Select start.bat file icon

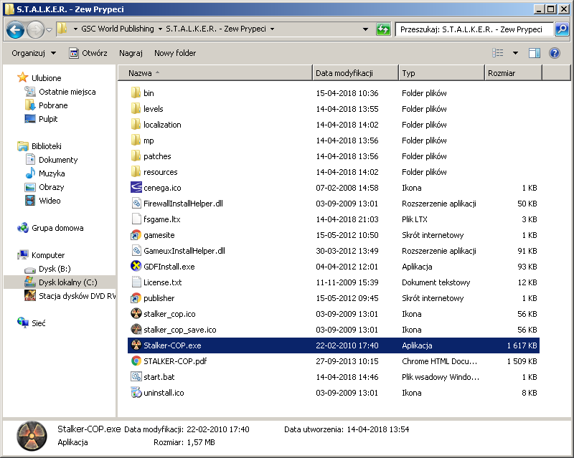click(136, 376)
